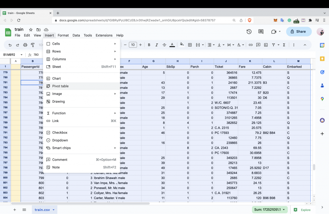
Task: Open version history clock icon
Action: click(249, 32)
